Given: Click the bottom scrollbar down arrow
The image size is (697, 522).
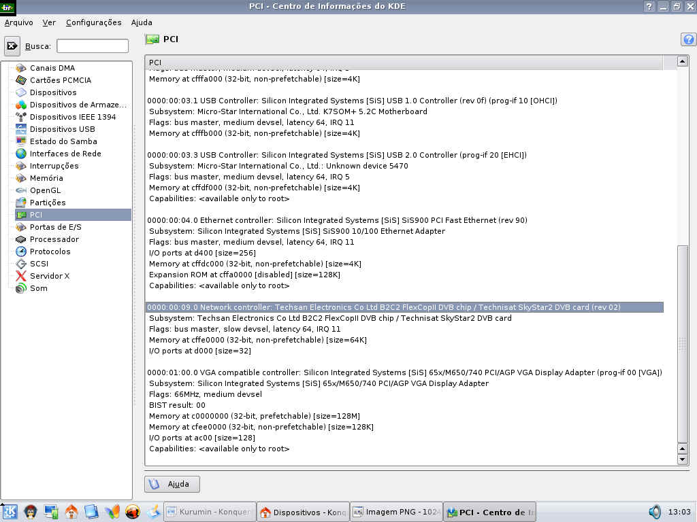Looking at the screenshot, I should tap(682, 459).
